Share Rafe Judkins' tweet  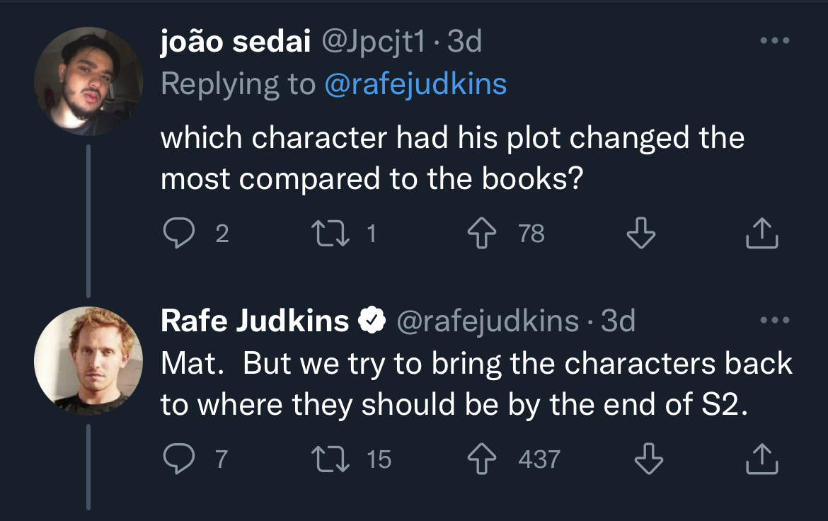click(762, 459)
